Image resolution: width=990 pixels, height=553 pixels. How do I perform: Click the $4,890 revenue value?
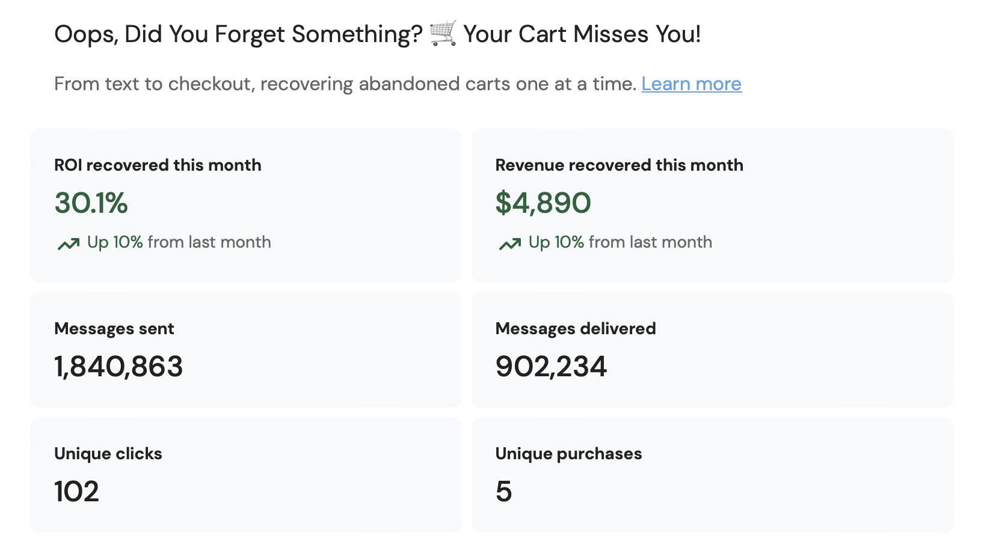[x=543, y=203]
